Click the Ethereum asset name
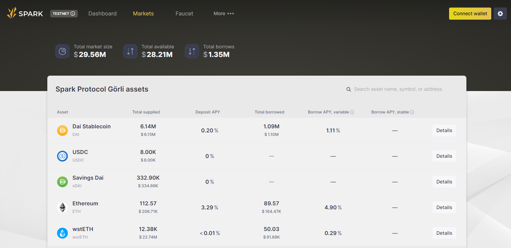The image size is (511, 248). tap(85, 203)
